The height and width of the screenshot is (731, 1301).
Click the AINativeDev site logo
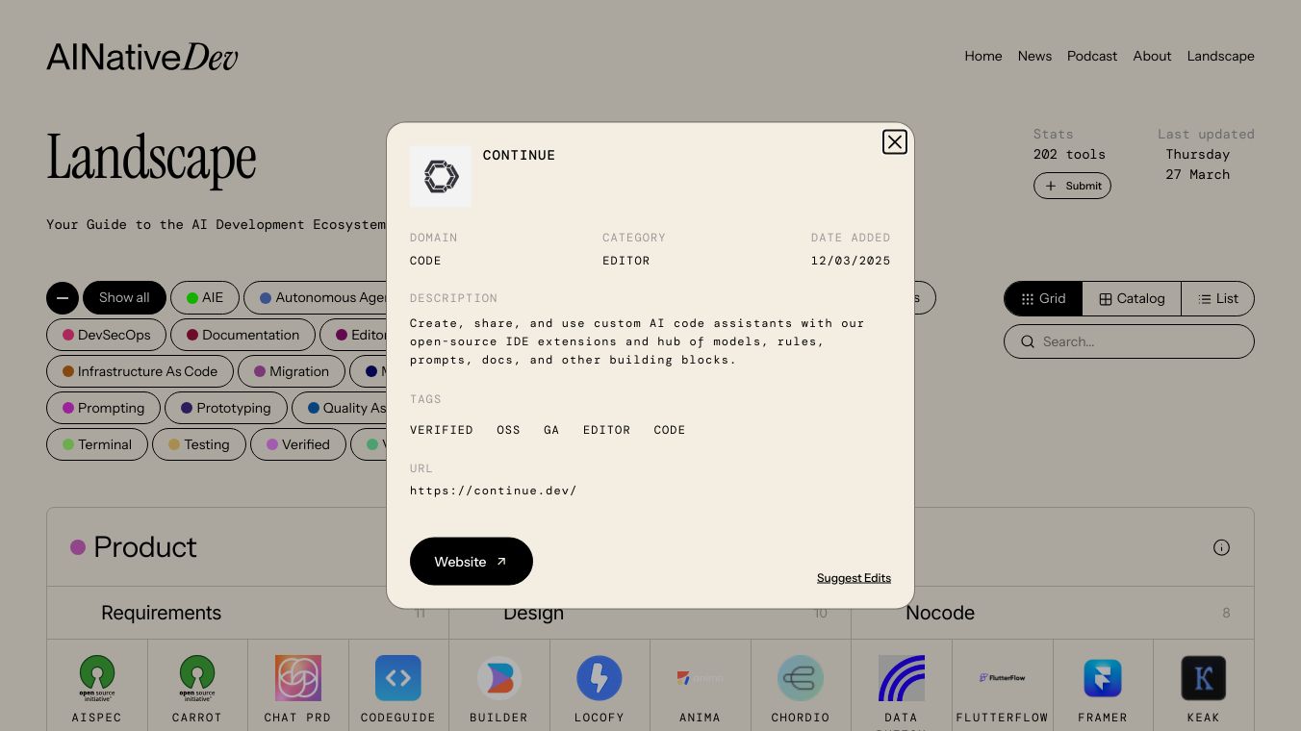(x=142, y=57)
